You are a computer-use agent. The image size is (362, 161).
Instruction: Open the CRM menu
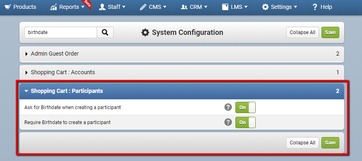click(x=194, y=7)
